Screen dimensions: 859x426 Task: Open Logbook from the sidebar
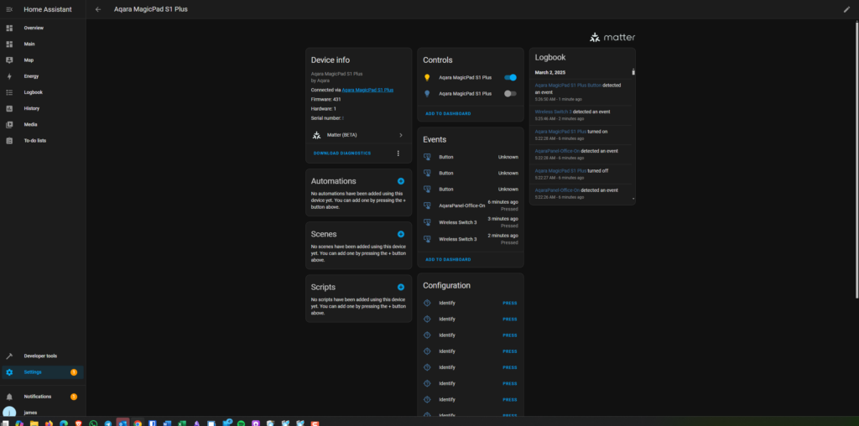pos(33,92)
